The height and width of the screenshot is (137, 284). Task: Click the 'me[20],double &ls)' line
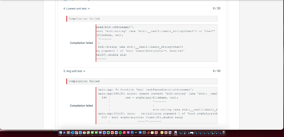(x=111, y=55)
